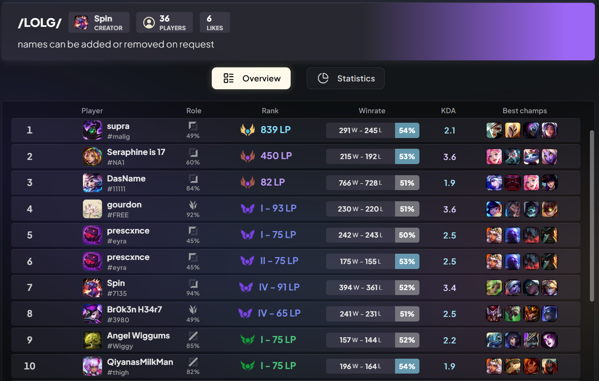Click the rank emblem beside IV – 91 LP
The image size is (599, 381).
[246, 287]
